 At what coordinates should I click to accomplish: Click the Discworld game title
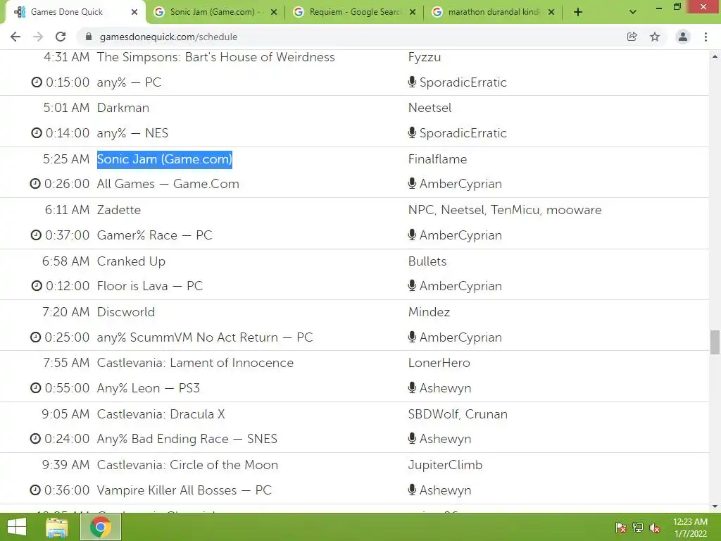125,312
